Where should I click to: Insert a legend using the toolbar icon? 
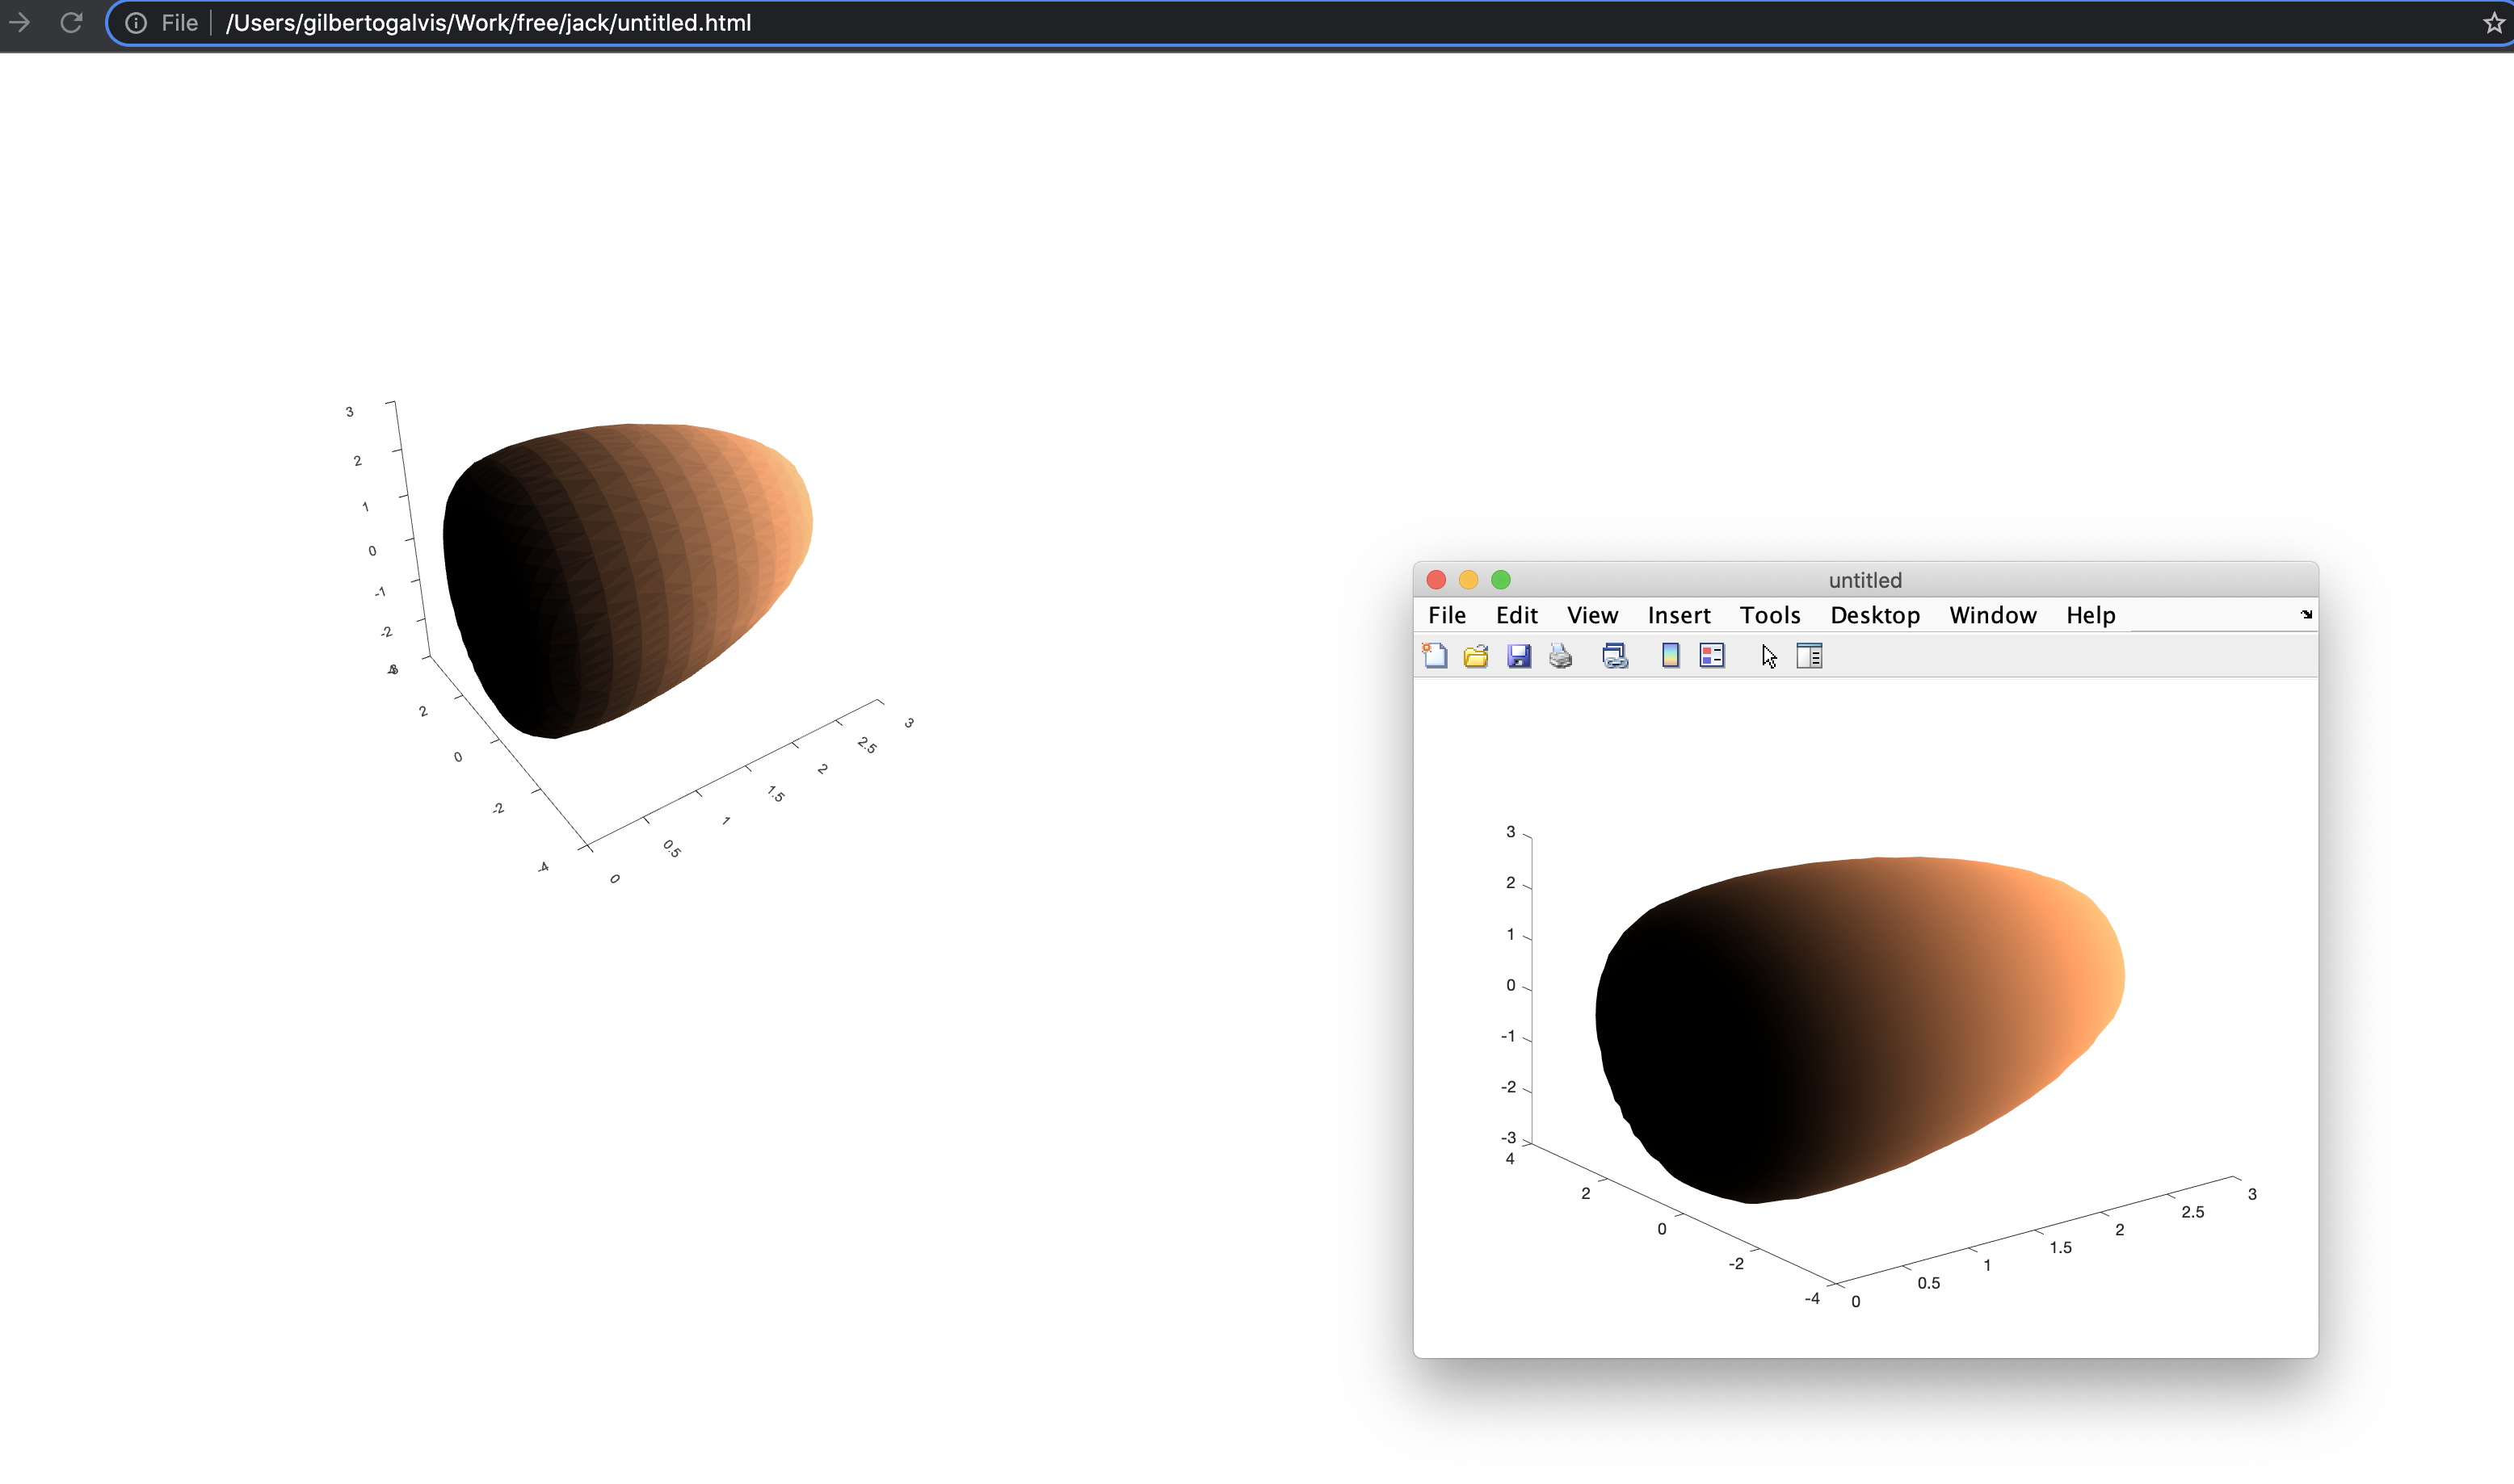pyautogui.click(x=1712, y=656)
